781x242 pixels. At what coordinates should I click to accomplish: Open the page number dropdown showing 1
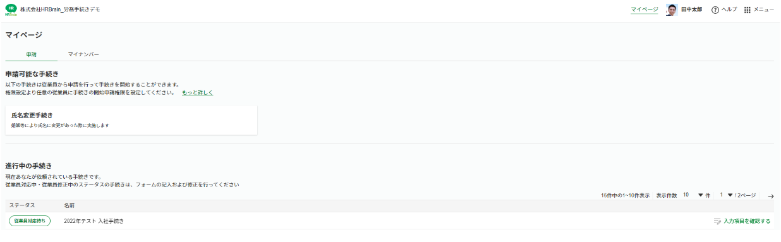click(x=725, y=195)
